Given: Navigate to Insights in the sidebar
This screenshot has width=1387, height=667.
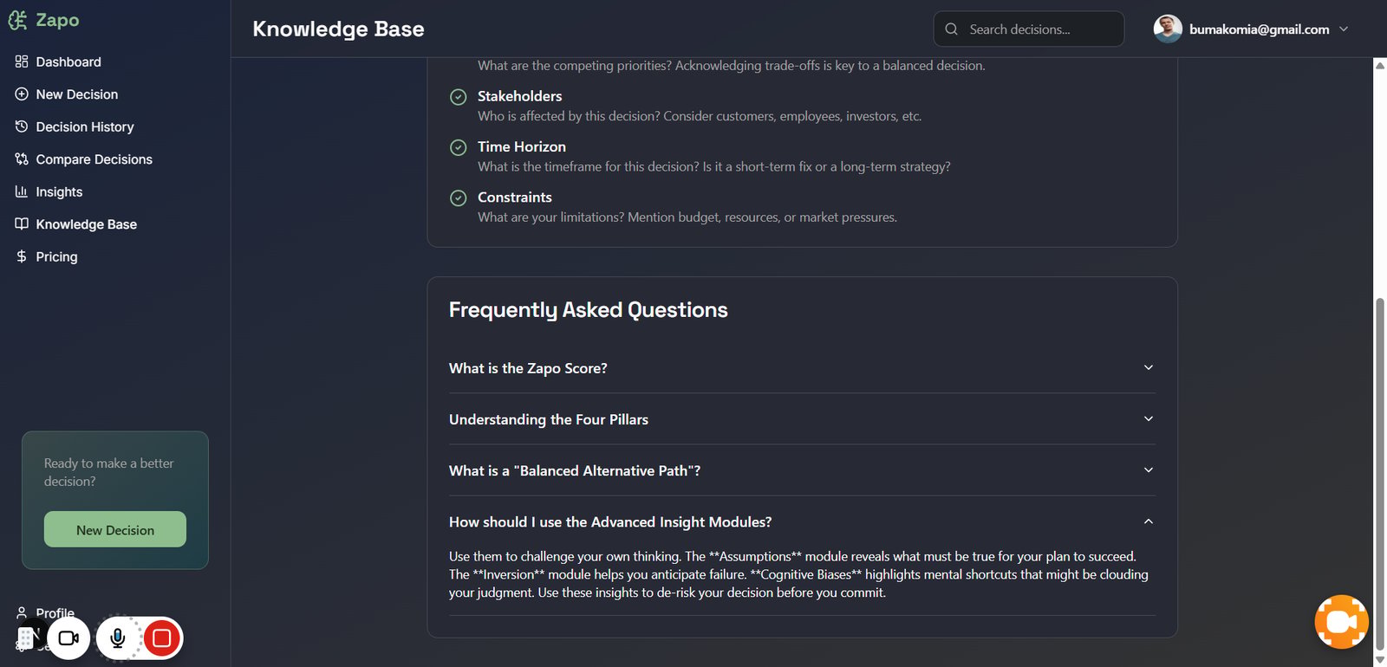Looking at the screenshot, I should [x=59, y=191].
